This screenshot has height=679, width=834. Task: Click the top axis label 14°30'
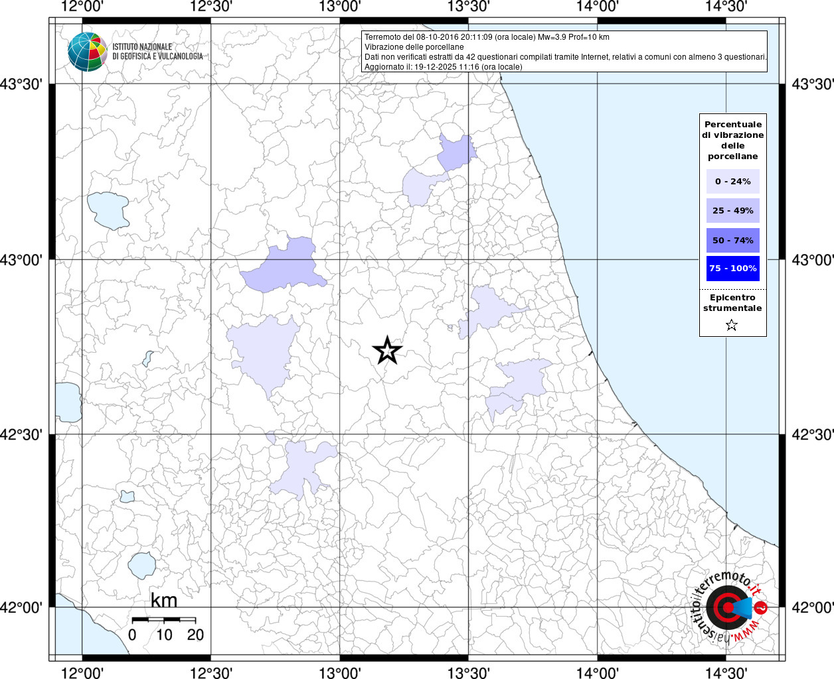[726, 6]
